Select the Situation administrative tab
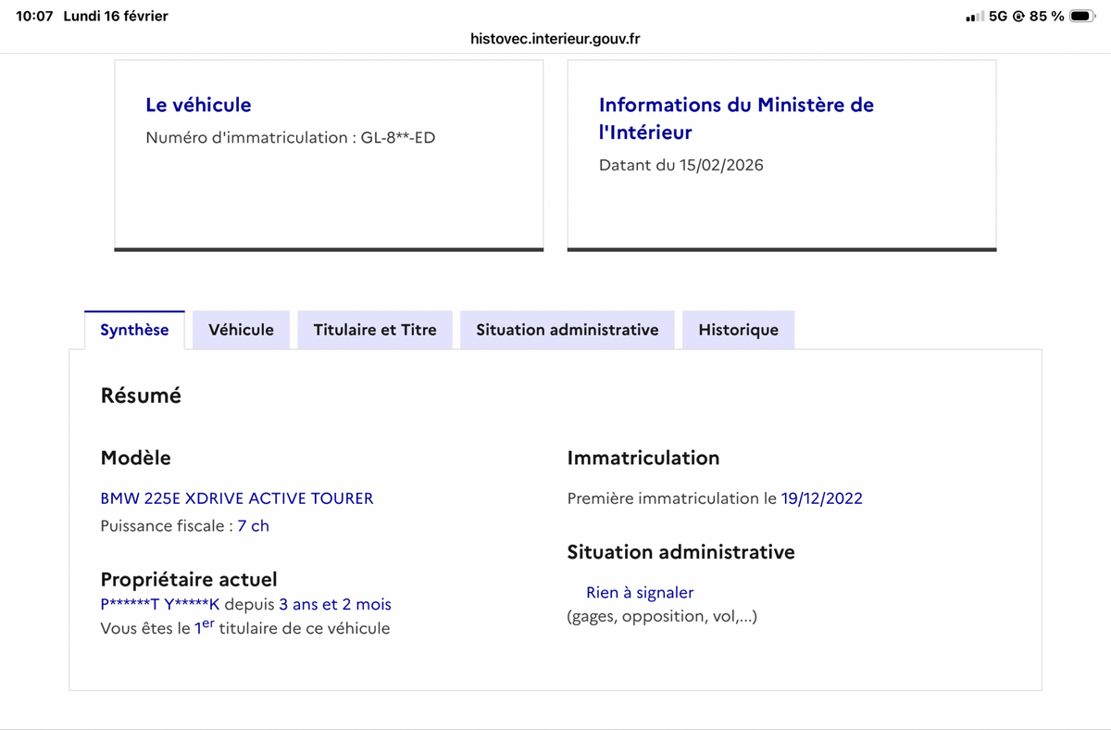This screenshot has width=1111, height=730. pyautogui.click(x=568, y=330)
